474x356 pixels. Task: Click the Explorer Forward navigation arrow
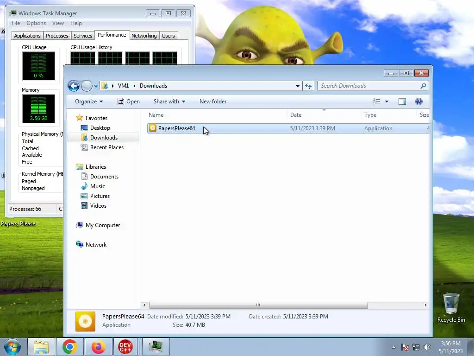(x=87, y=86)
